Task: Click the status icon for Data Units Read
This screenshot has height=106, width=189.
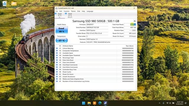Action: (57, 60)
